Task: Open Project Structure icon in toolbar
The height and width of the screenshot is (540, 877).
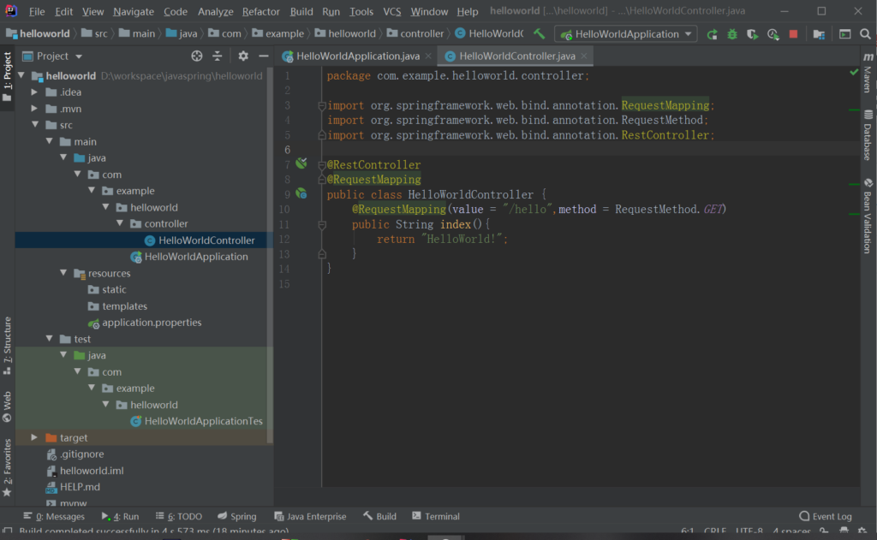Action: (819, 34)
